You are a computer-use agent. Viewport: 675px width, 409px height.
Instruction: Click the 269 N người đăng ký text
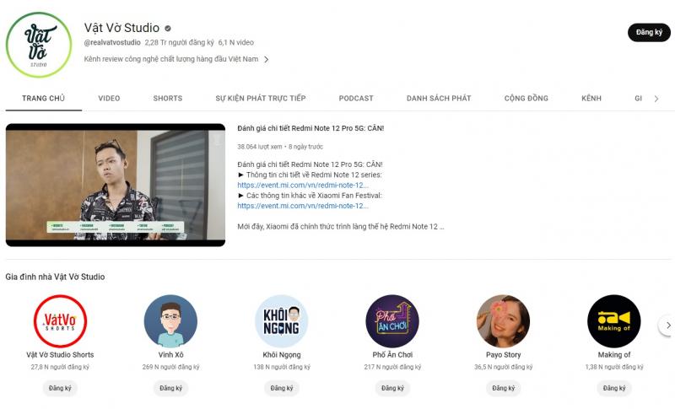click(x=171, y=368)
